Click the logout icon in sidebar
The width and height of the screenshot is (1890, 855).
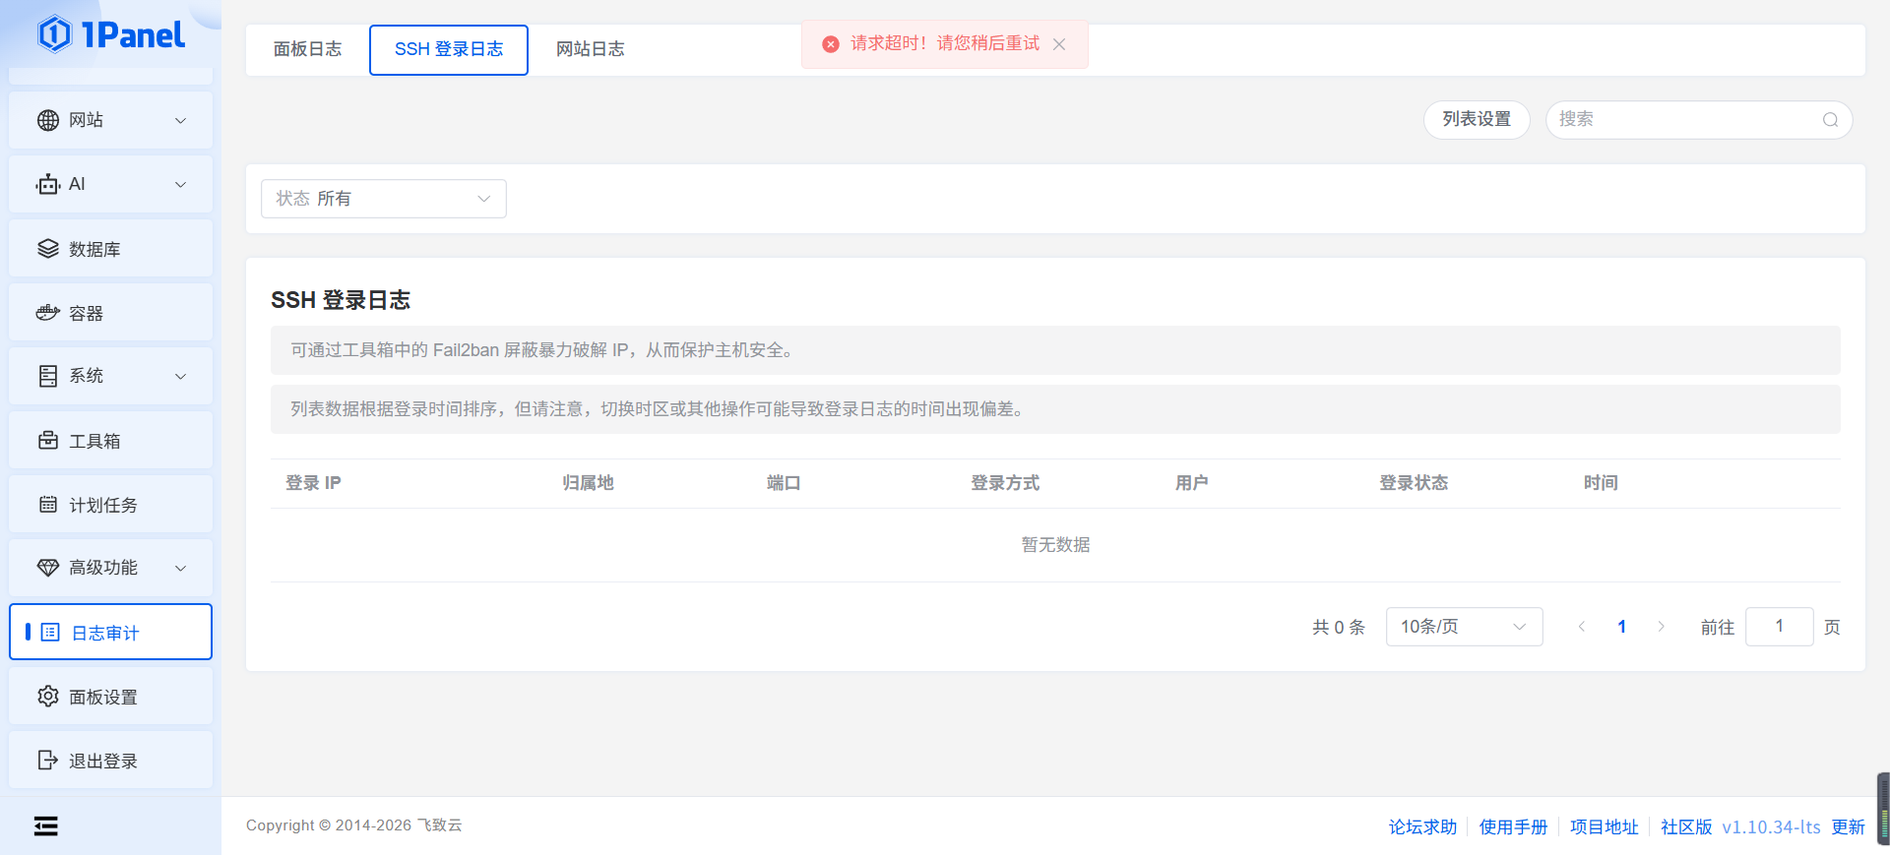(48, 761)
